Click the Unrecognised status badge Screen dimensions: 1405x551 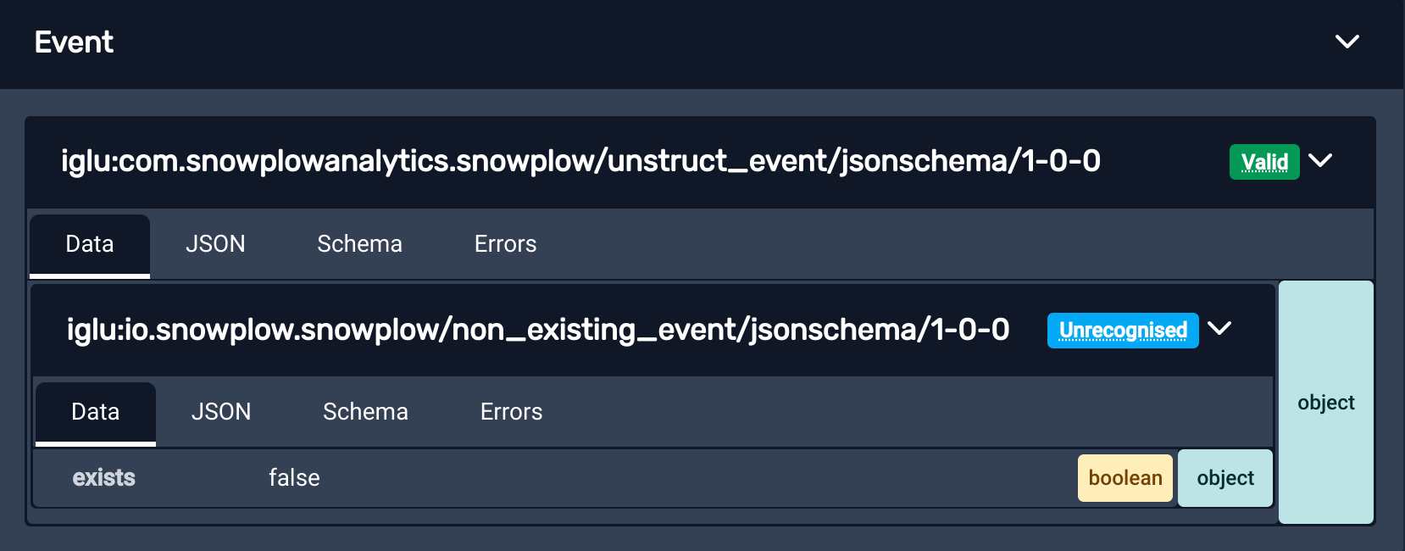(1123, 331)
